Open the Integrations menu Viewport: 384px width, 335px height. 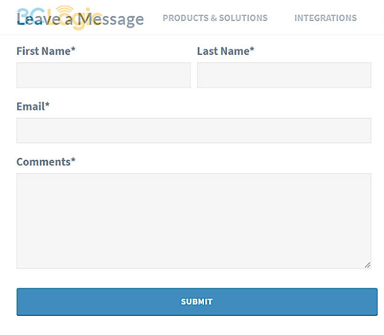[x=325, y=18]
